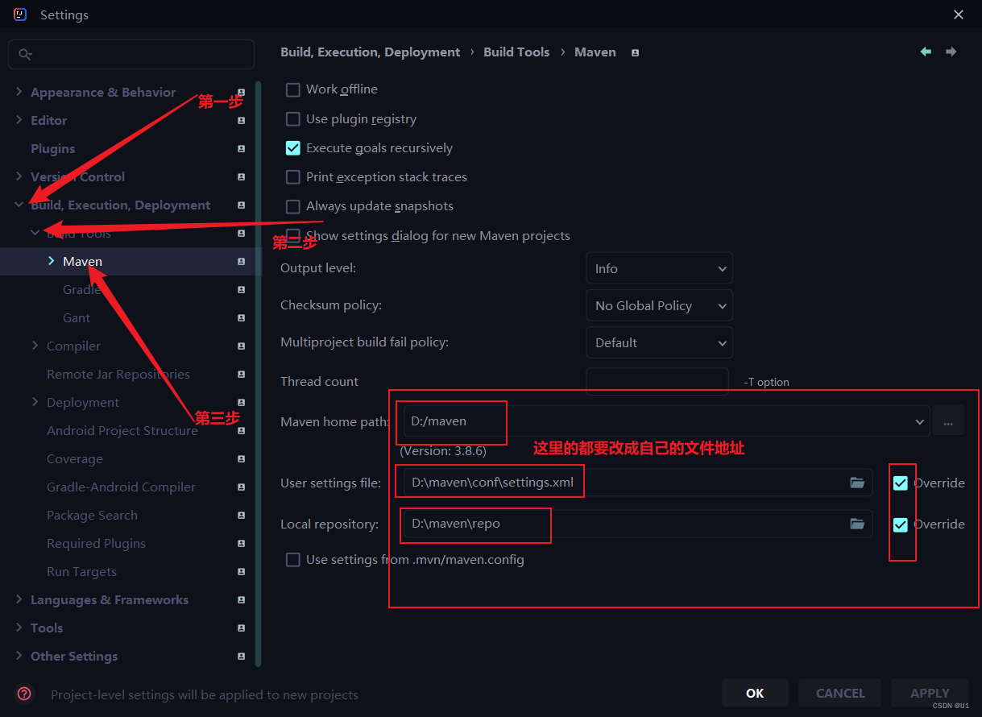Viewport: 982px width, 717px height.
Task: Click project-level icon on Gradle row
Action: pyautogui.click(x=241, y=290)
